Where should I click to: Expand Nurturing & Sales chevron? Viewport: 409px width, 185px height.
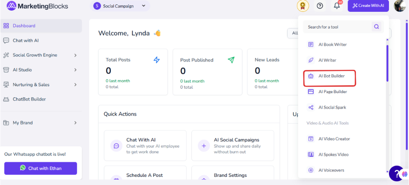75,85
